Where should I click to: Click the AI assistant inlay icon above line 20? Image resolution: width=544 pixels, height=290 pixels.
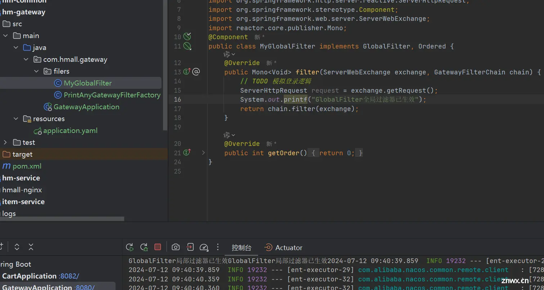click(227, 135)
